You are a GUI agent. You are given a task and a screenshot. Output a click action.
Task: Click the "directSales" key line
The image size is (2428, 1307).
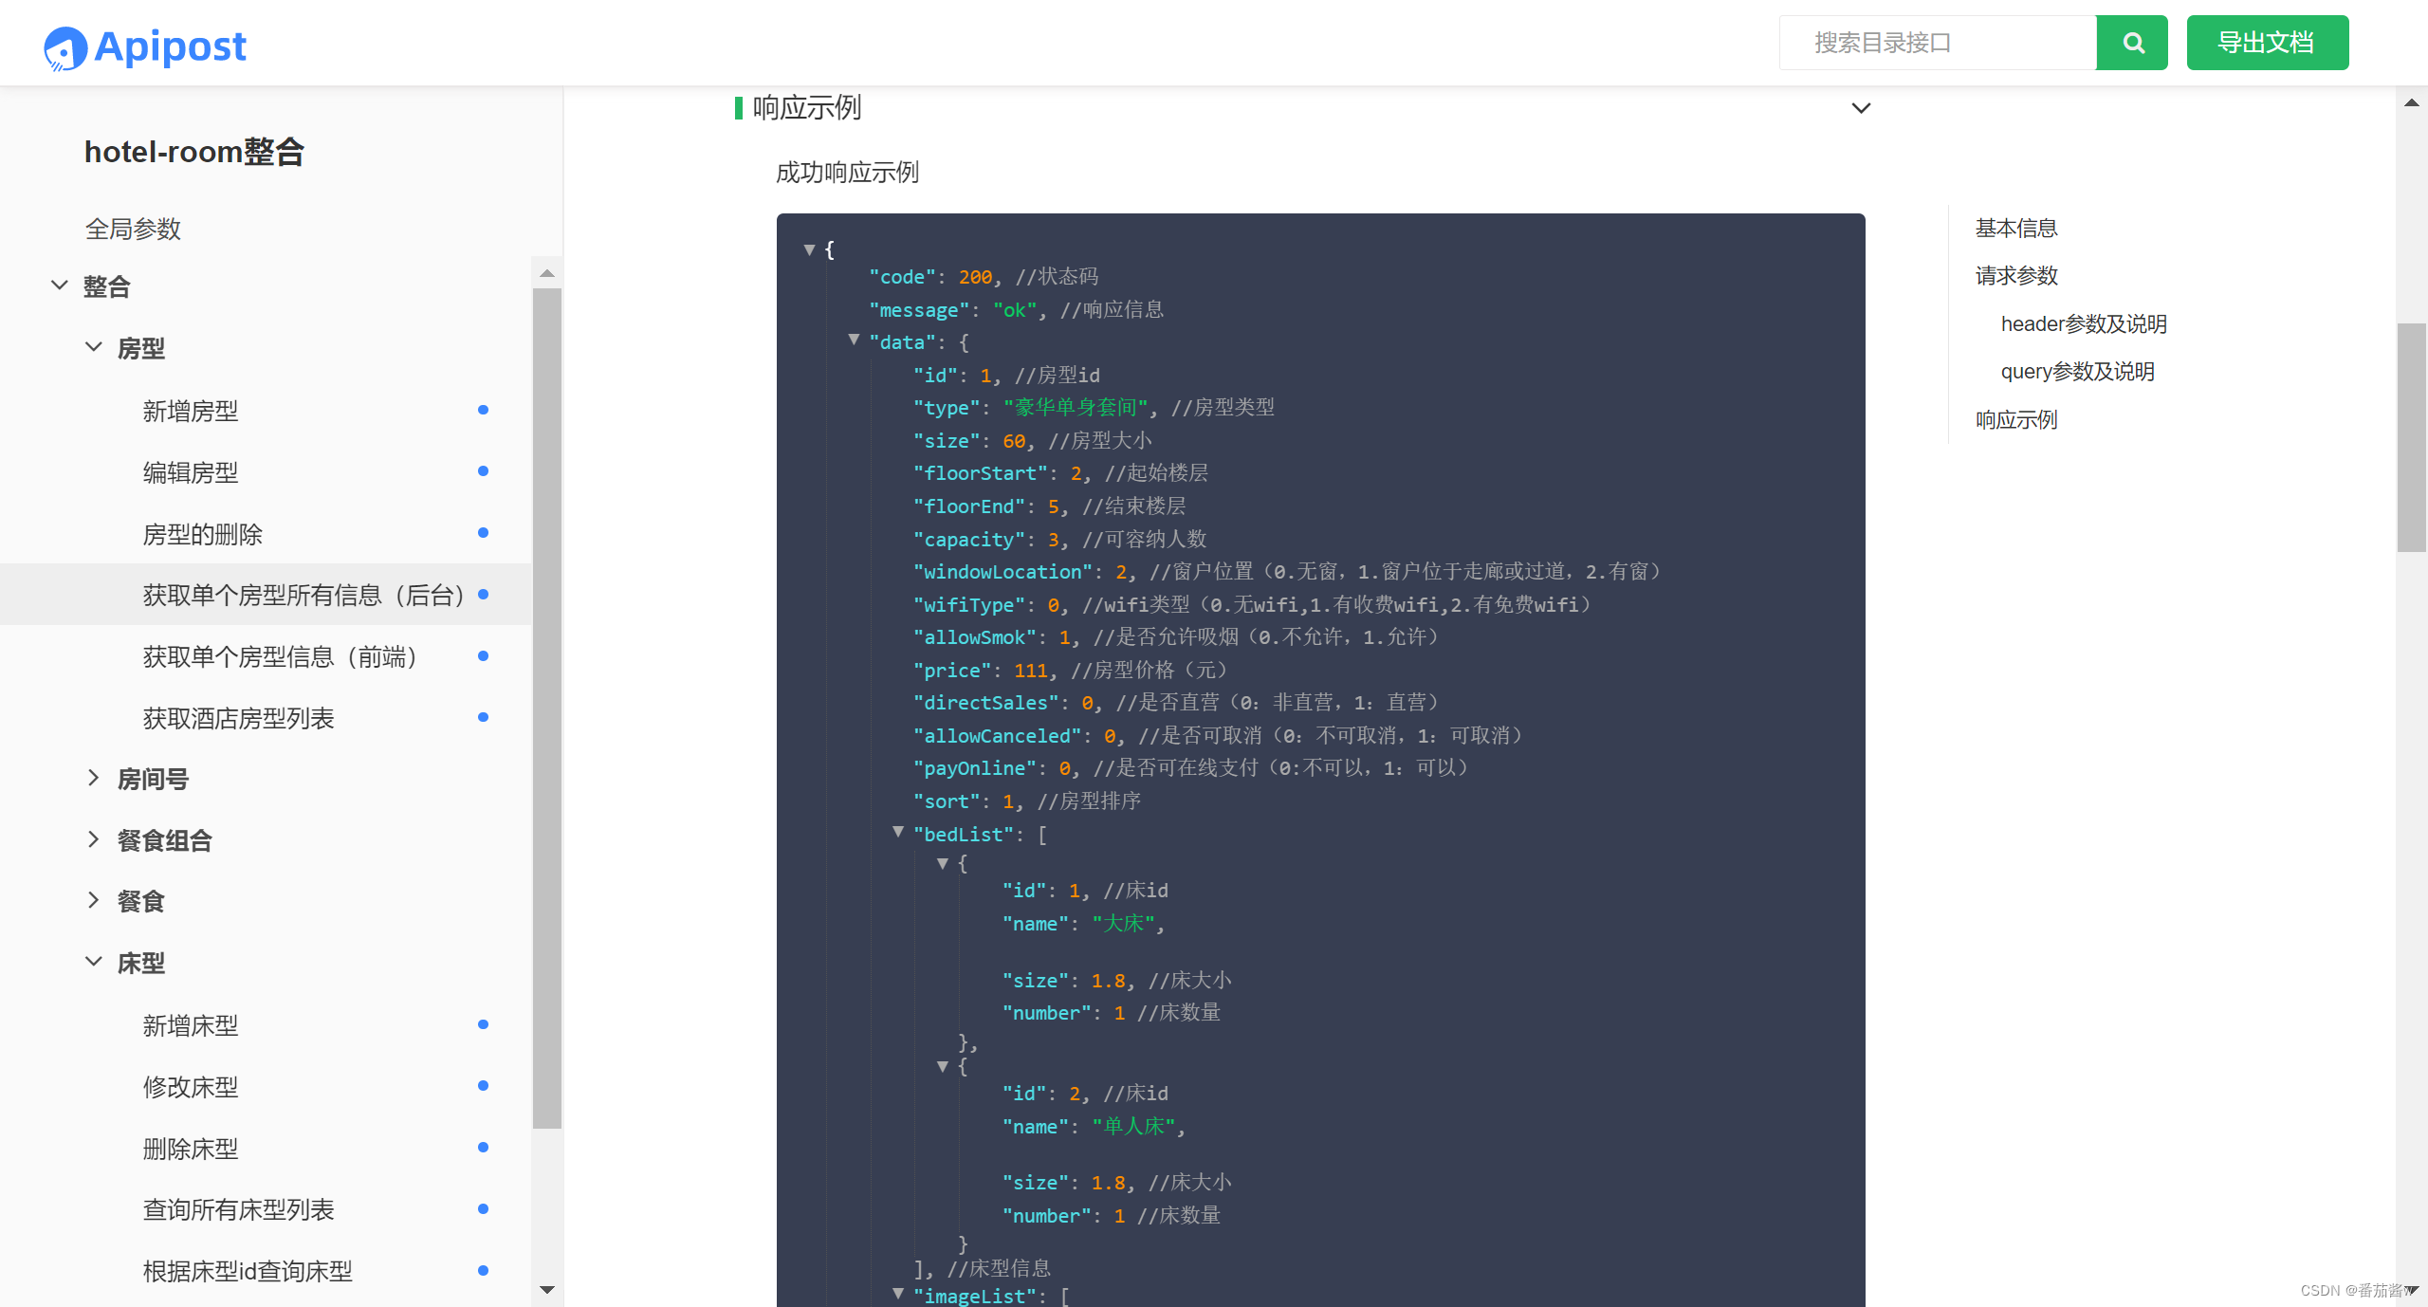1176,703
